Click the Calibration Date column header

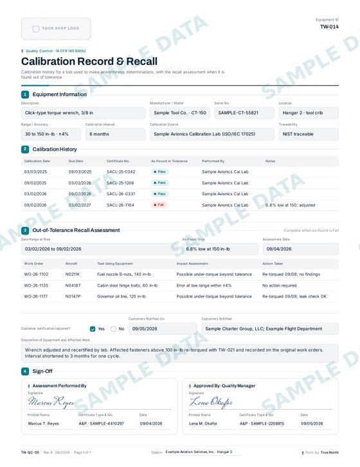[x=37, y=161]
